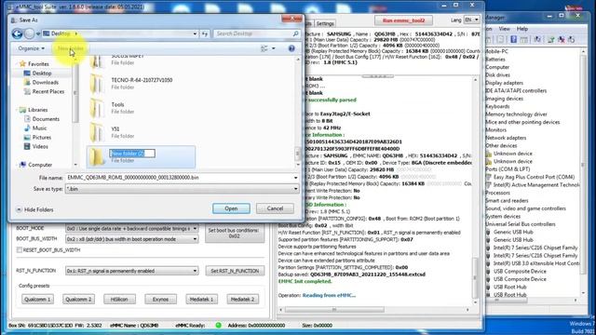
Task: Click the Run emmc_tool2 button
Action: tap(403, 20)
